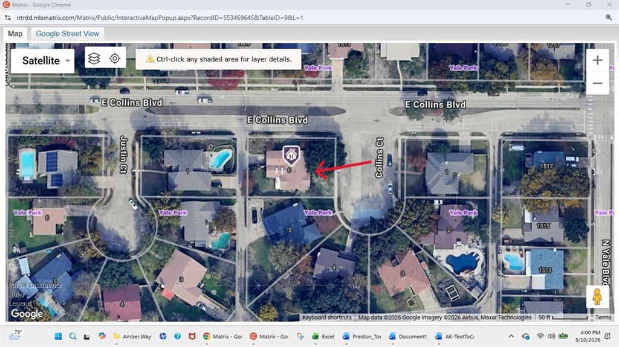This screenshot has height=347, width=619.
Task: Click the locate/target crosshair icon
Action: (114, 59)
